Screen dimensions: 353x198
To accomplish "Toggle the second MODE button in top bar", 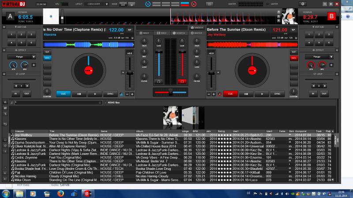I will click(131, 4).
